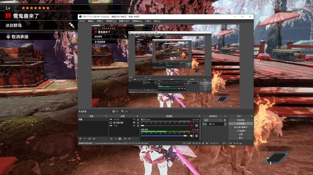Toggle lock of source below 显示器采集

tap(138, 126)
